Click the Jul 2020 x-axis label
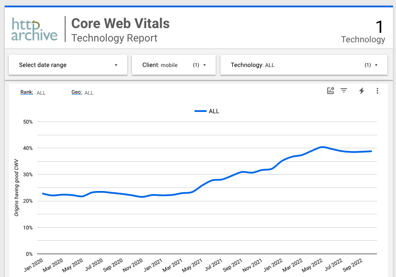The image size is (396, 277). click(94, 264)
